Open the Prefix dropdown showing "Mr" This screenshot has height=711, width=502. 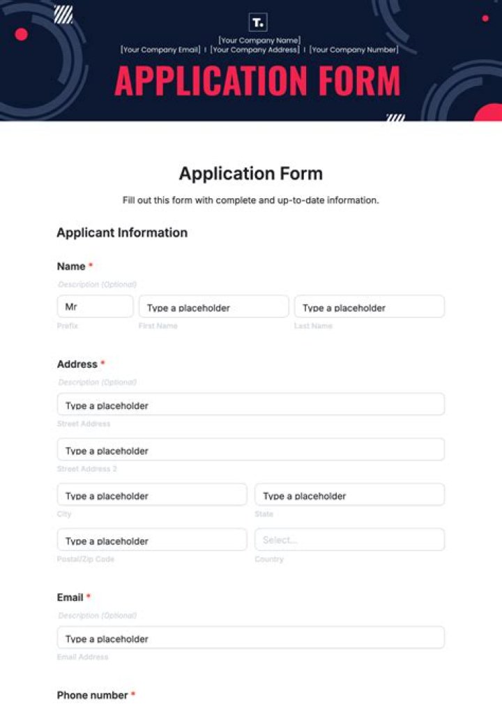point(95,306)
